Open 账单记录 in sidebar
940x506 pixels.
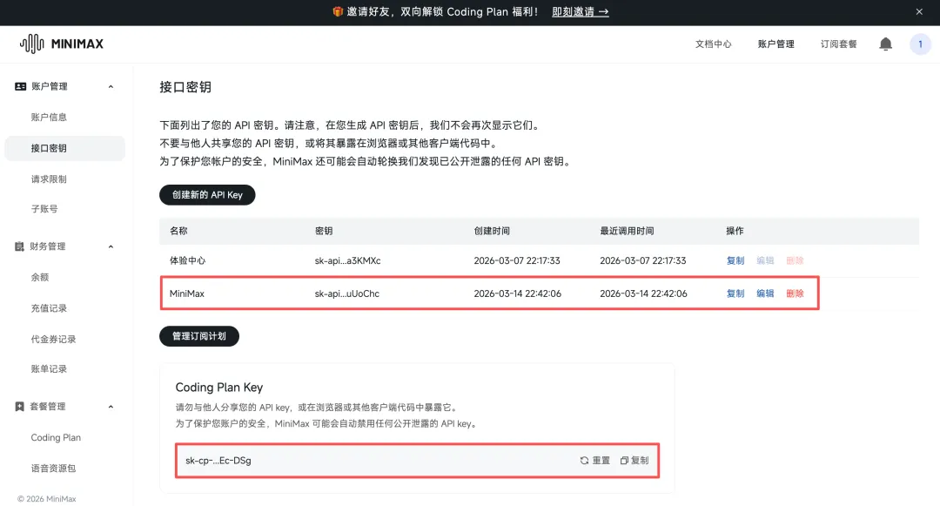coord(49,368)
